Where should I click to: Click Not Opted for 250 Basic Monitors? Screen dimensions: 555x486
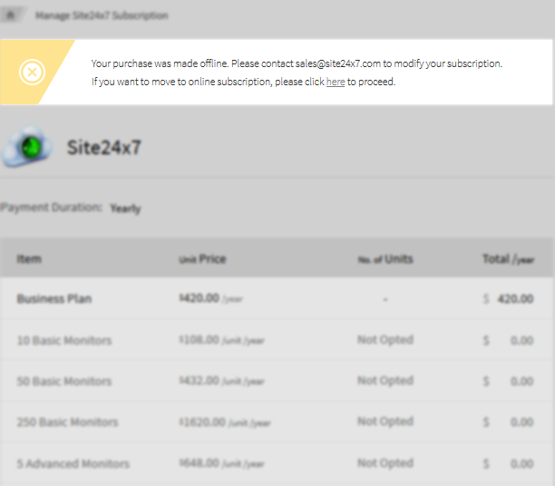tap(385, 422)
